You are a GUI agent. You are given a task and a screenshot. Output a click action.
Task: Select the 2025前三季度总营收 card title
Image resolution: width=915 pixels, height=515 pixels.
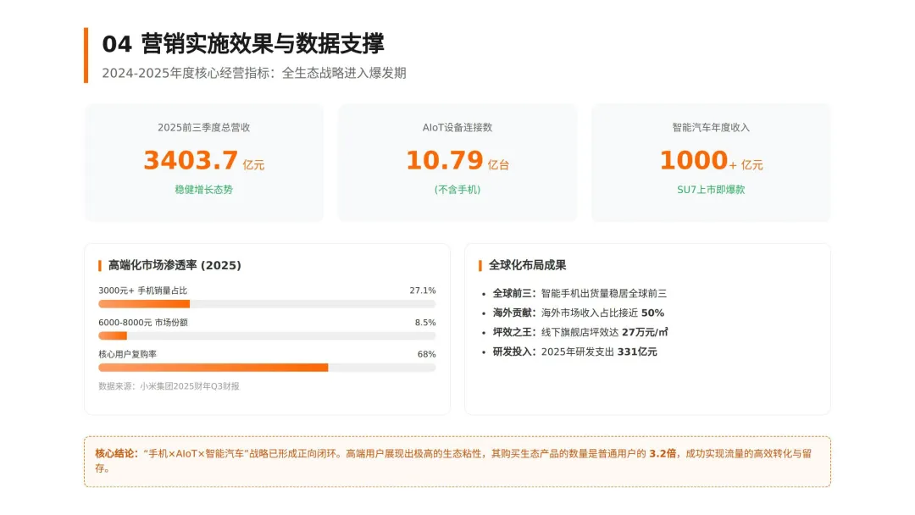click(x=203, y=127)
